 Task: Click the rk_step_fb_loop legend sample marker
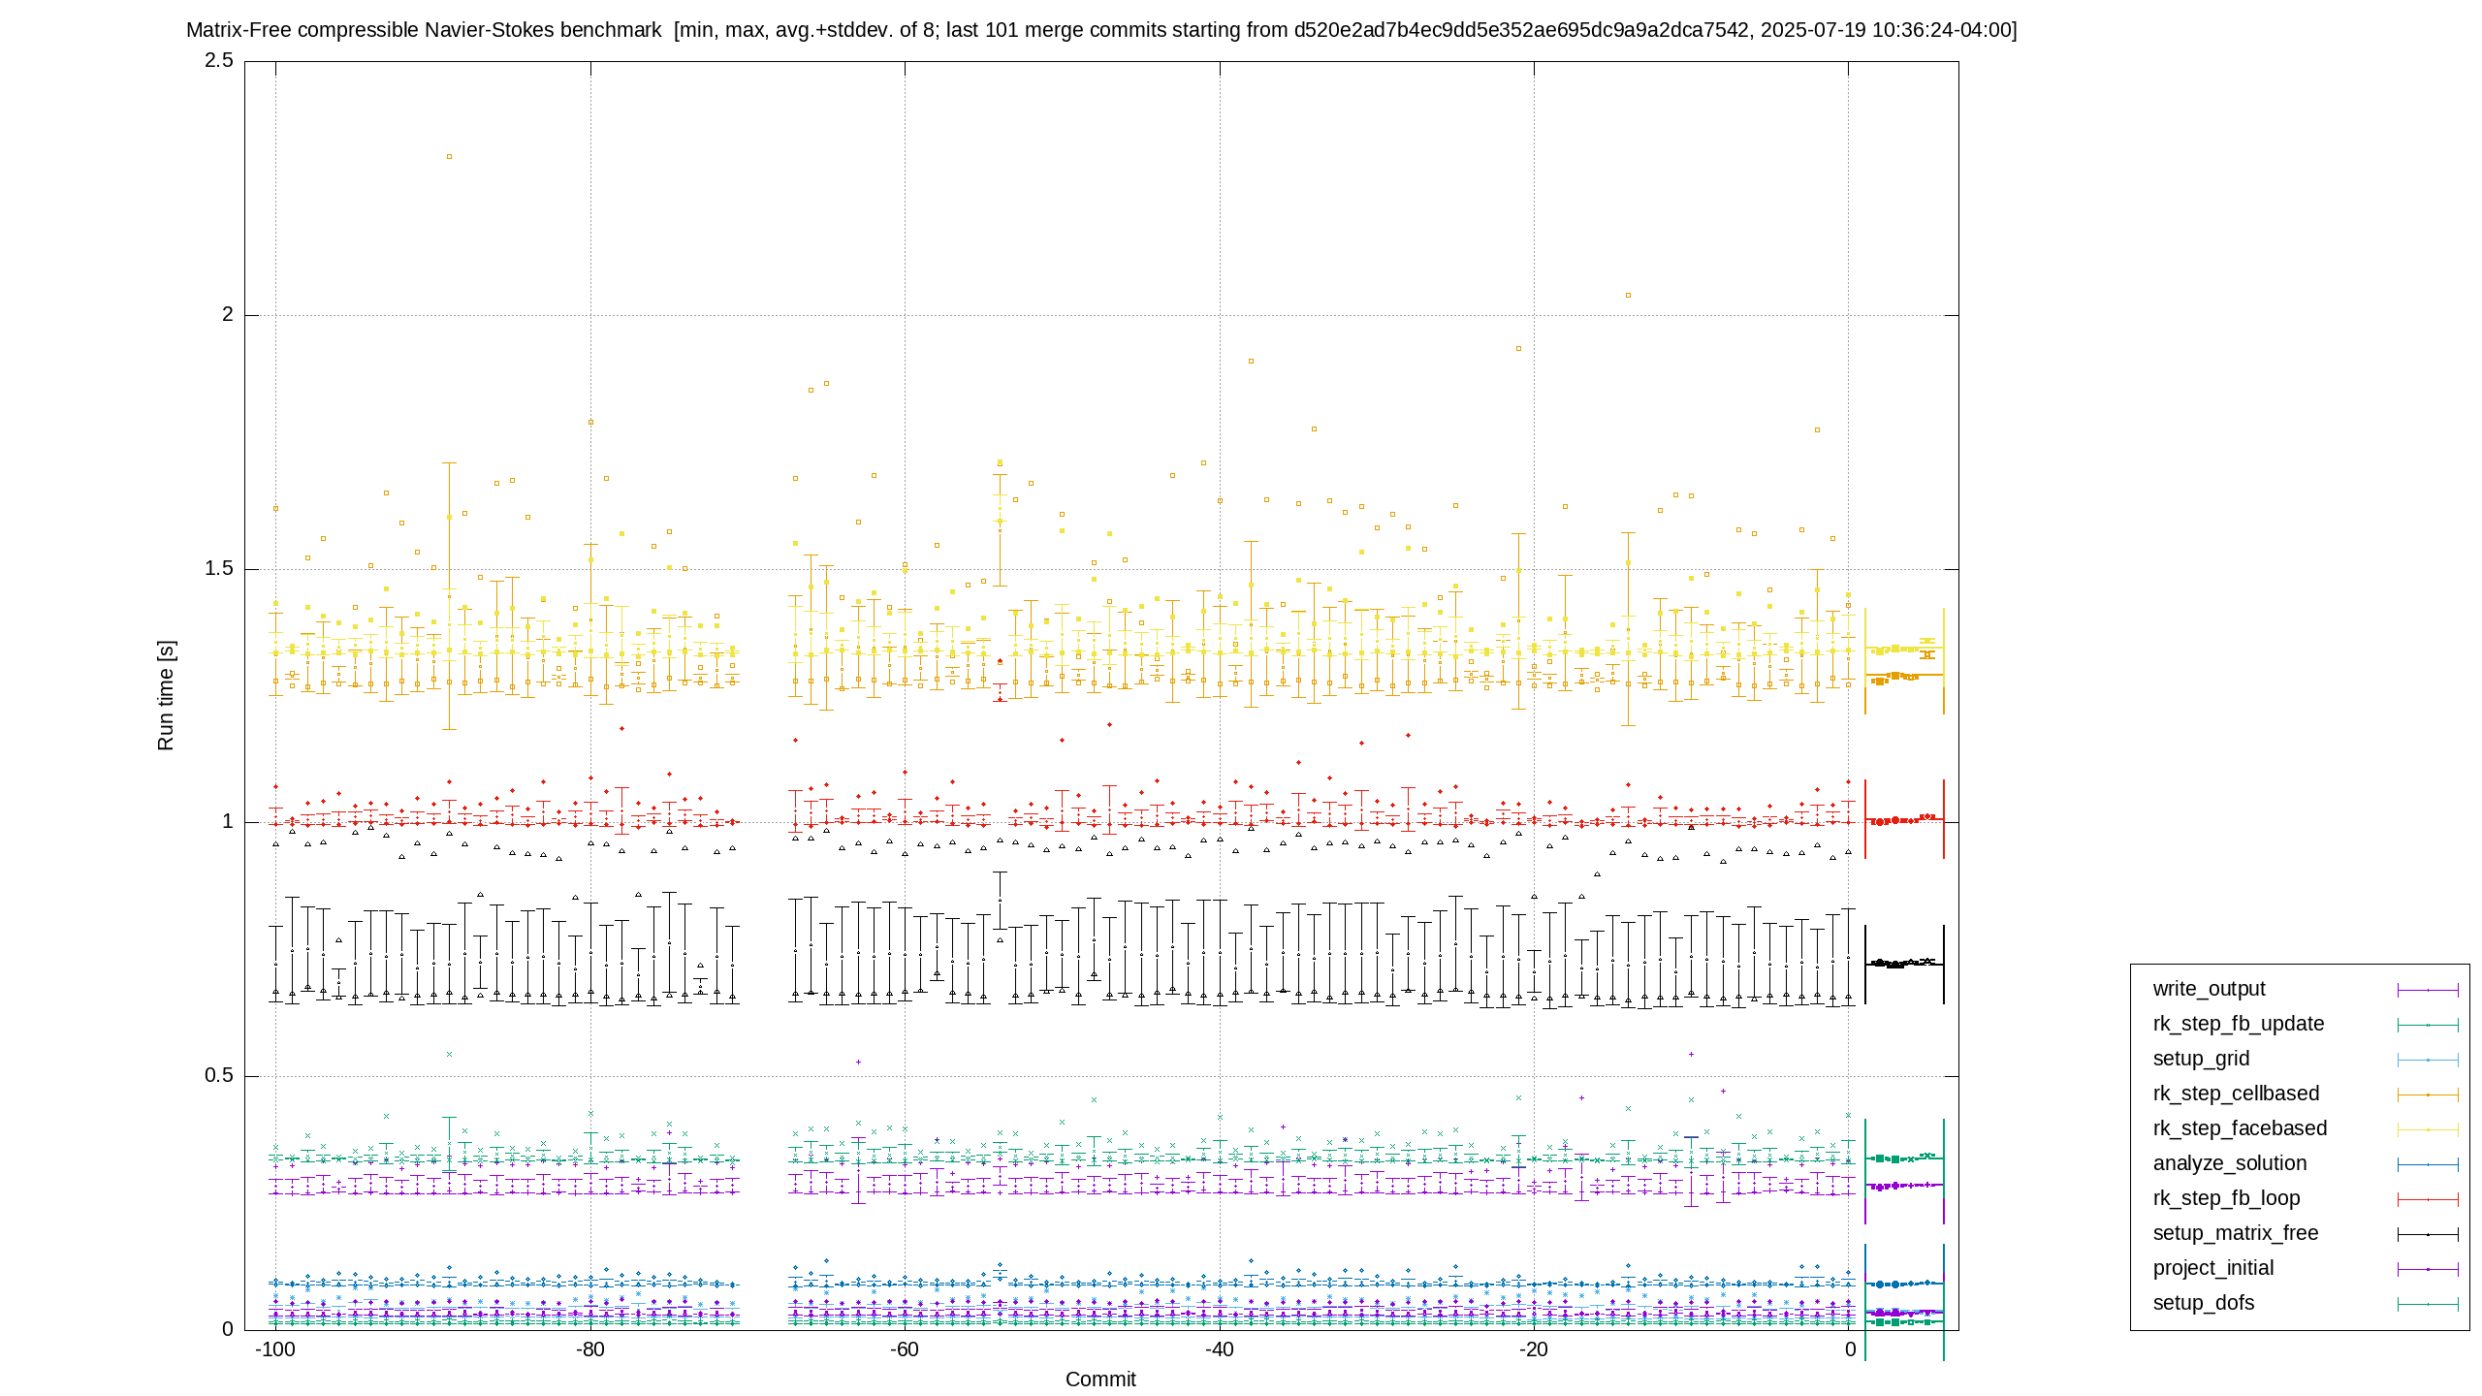click(2428, 1199)
